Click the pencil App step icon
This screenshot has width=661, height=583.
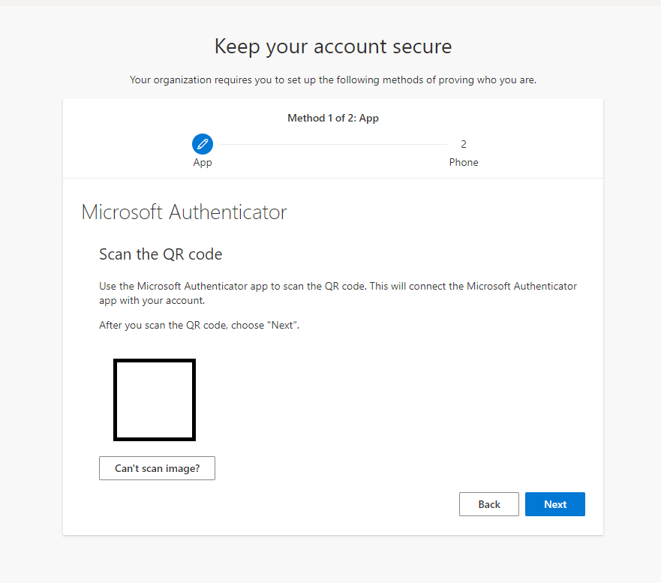203,144
